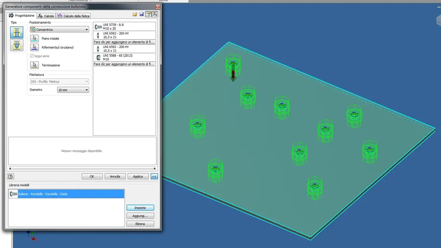The height and width of the screenshot is (248, 441).
Task: Click the help question mark icon
Action: click(x=10, y=176)
